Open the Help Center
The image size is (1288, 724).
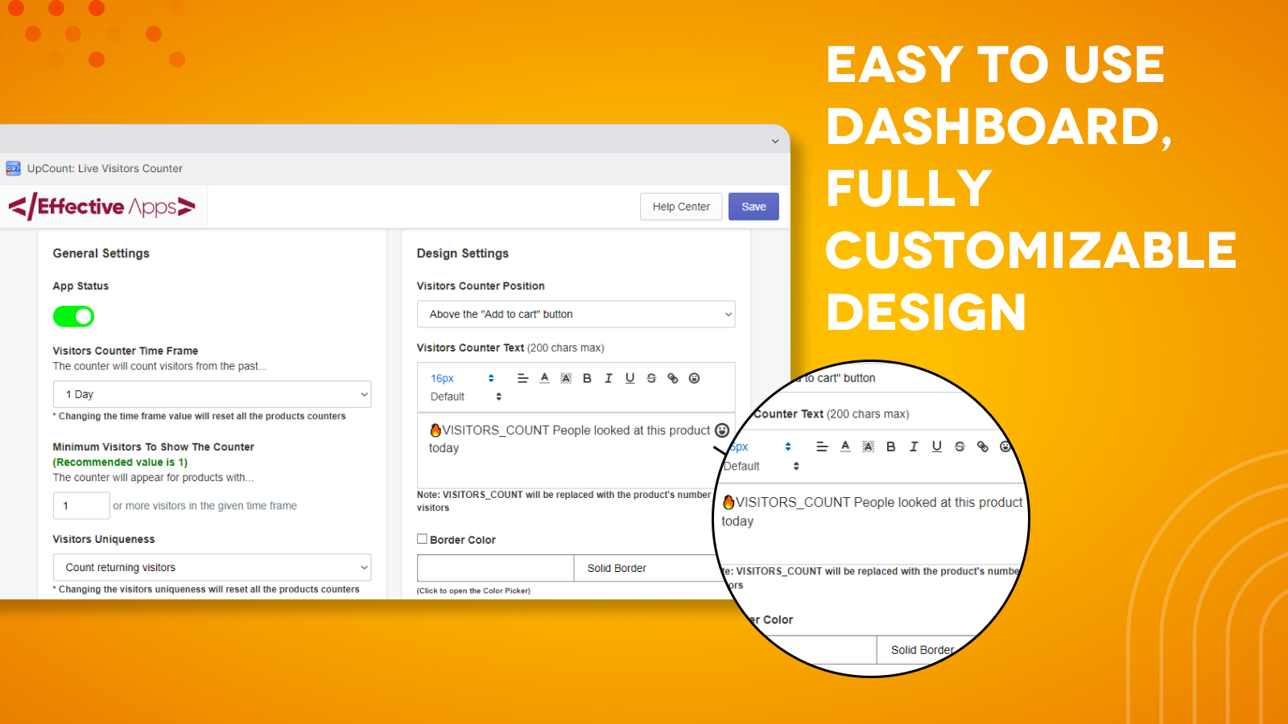[x=681, y=207]
